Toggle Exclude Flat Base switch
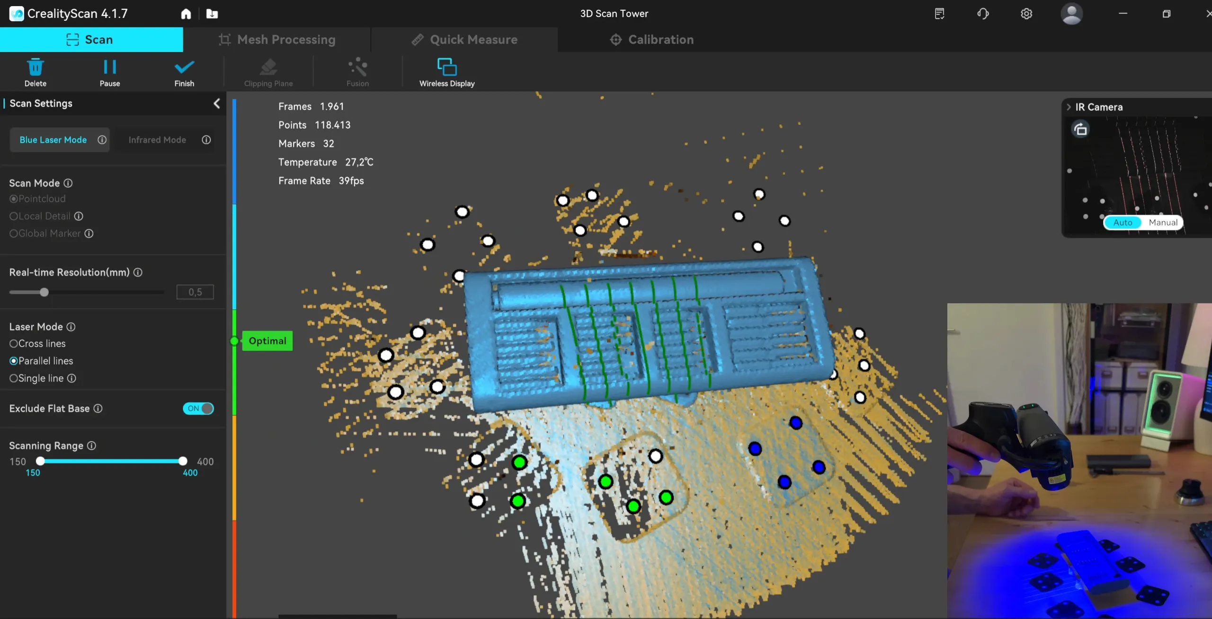Image resolution: width=1212 pixels, height=619 pixels. point(198,409)
